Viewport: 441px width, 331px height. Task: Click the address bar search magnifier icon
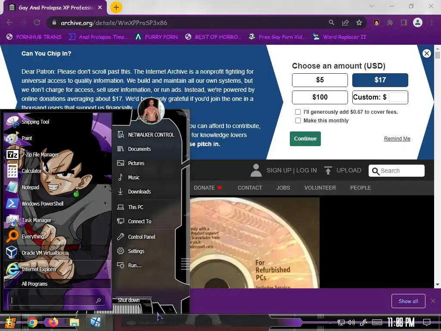(332, 22)
